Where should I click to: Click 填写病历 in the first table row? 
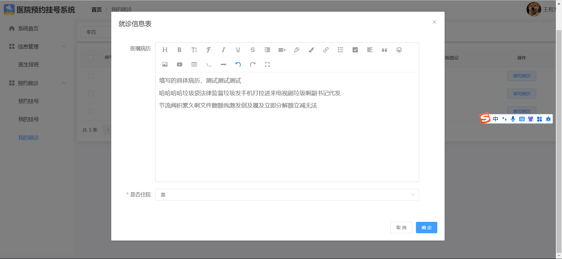pyautogui.click(x=522, y=76)
